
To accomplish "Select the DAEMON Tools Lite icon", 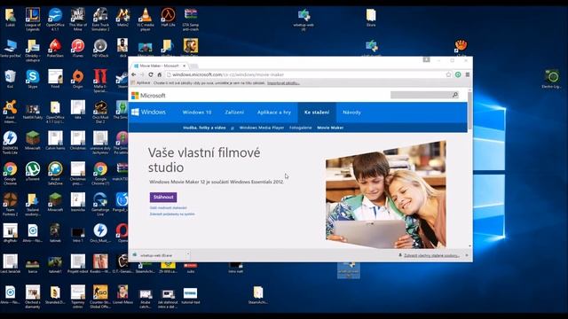I will click(x=10, y=143).
